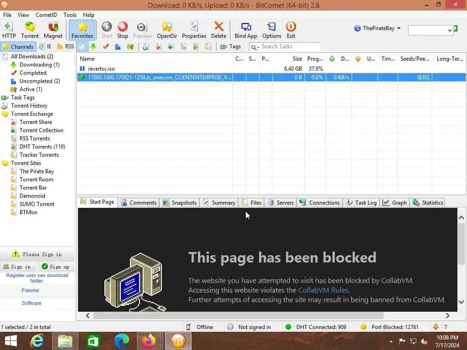Toggle the Channels sidebar button
Screen dimensions: 467x350
(x=18, y=47)
